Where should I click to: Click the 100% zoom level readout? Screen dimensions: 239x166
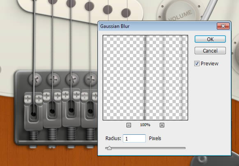pyautogui.click(x=145, y=125)
